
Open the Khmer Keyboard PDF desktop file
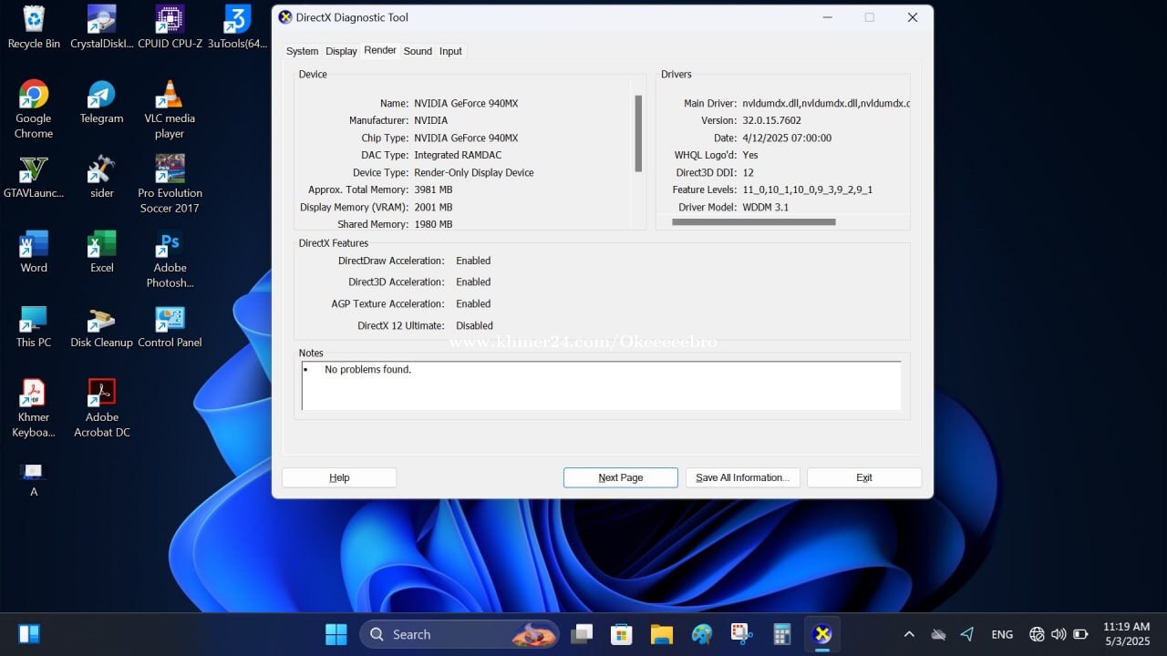34,408
